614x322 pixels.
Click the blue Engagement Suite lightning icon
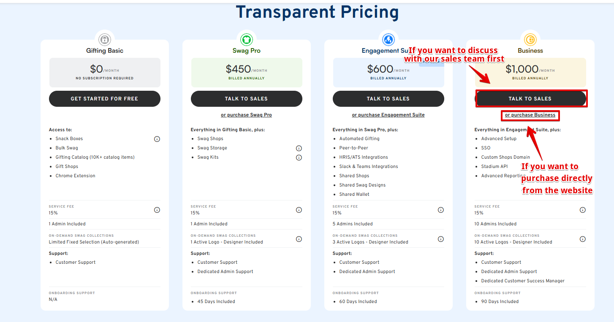388,40
